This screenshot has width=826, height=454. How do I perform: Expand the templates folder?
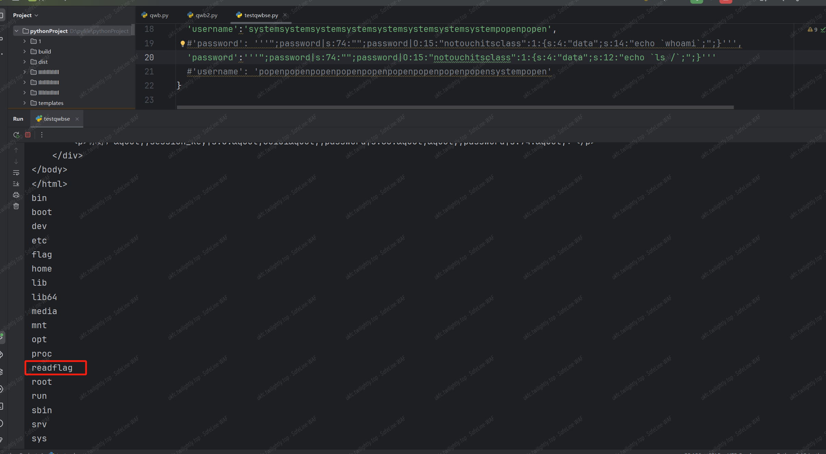25,103
